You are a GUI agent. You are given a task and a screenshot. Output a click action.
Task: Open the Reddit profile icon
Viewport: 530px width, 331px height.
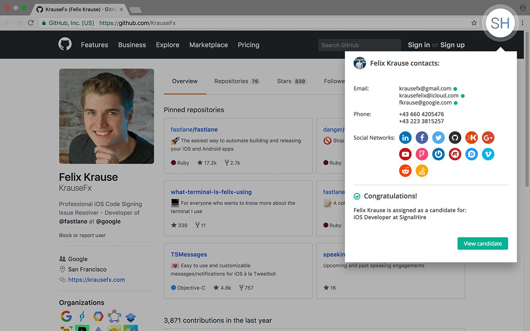[405, 171]
